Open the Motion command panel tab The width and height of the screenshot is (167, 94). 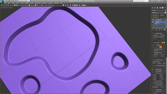coord(160,8)
